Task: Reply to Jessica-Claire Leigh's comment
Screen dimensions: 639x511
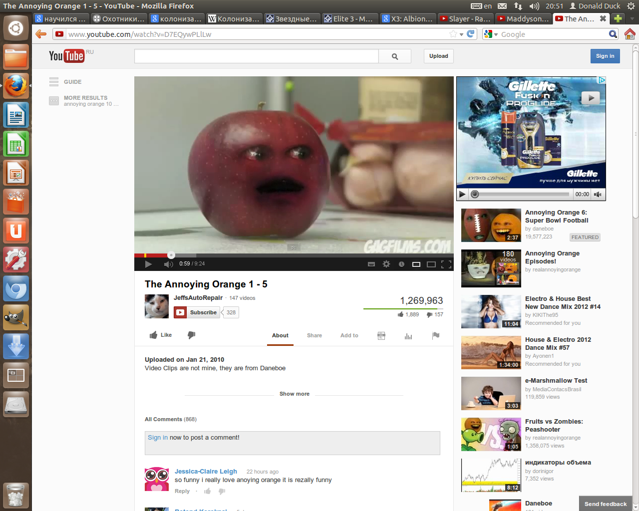Action: (x=182, y=491)
